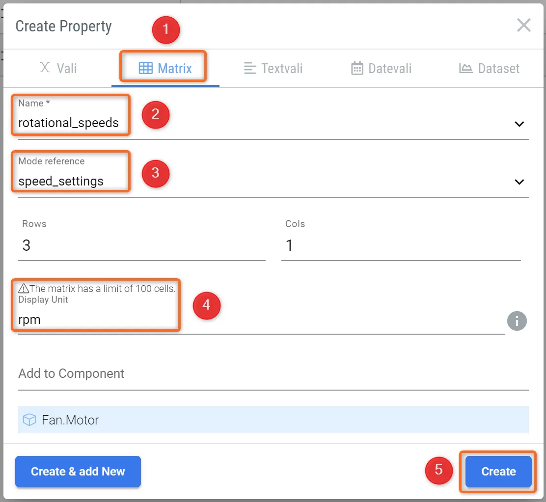Focus the Cols input field

tap(401, 245)
